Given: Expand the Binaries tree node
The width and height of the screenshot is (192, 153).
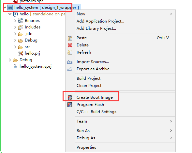Looking at the screenshot, I should tap(15, 21).
